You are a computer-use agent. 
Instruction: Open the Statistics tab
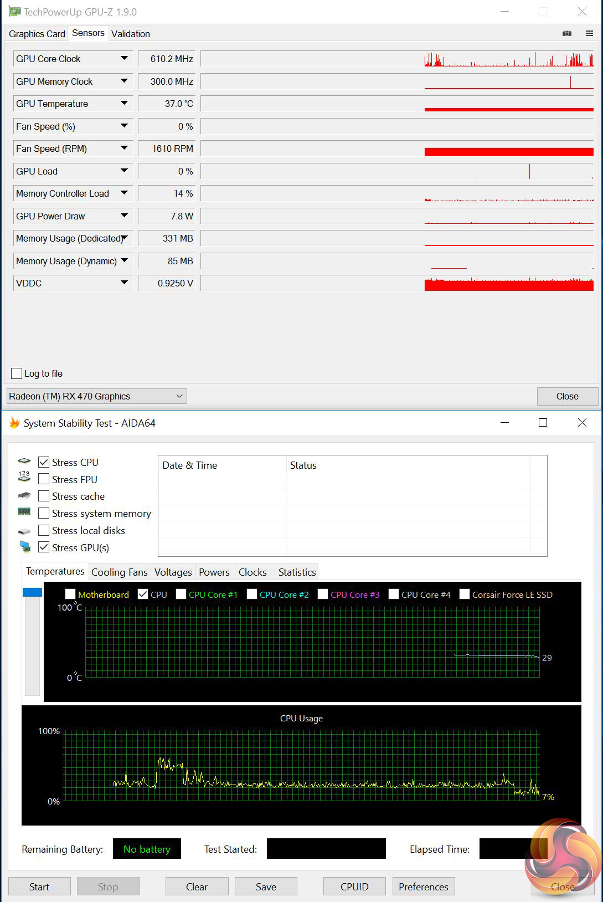click(297, 572)
